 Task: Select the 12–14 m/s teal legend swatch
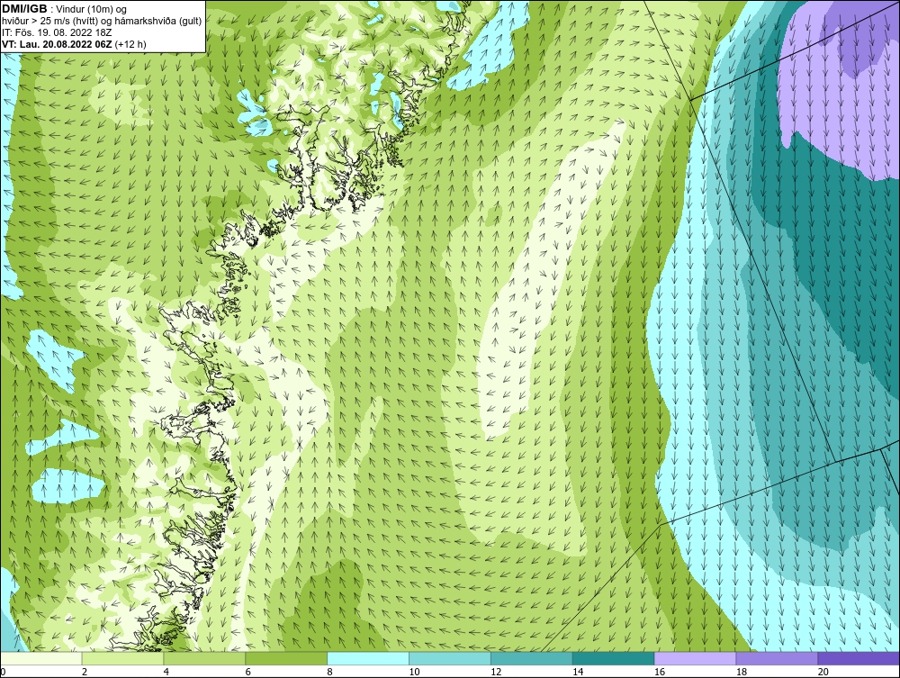[x=532, y=658]
